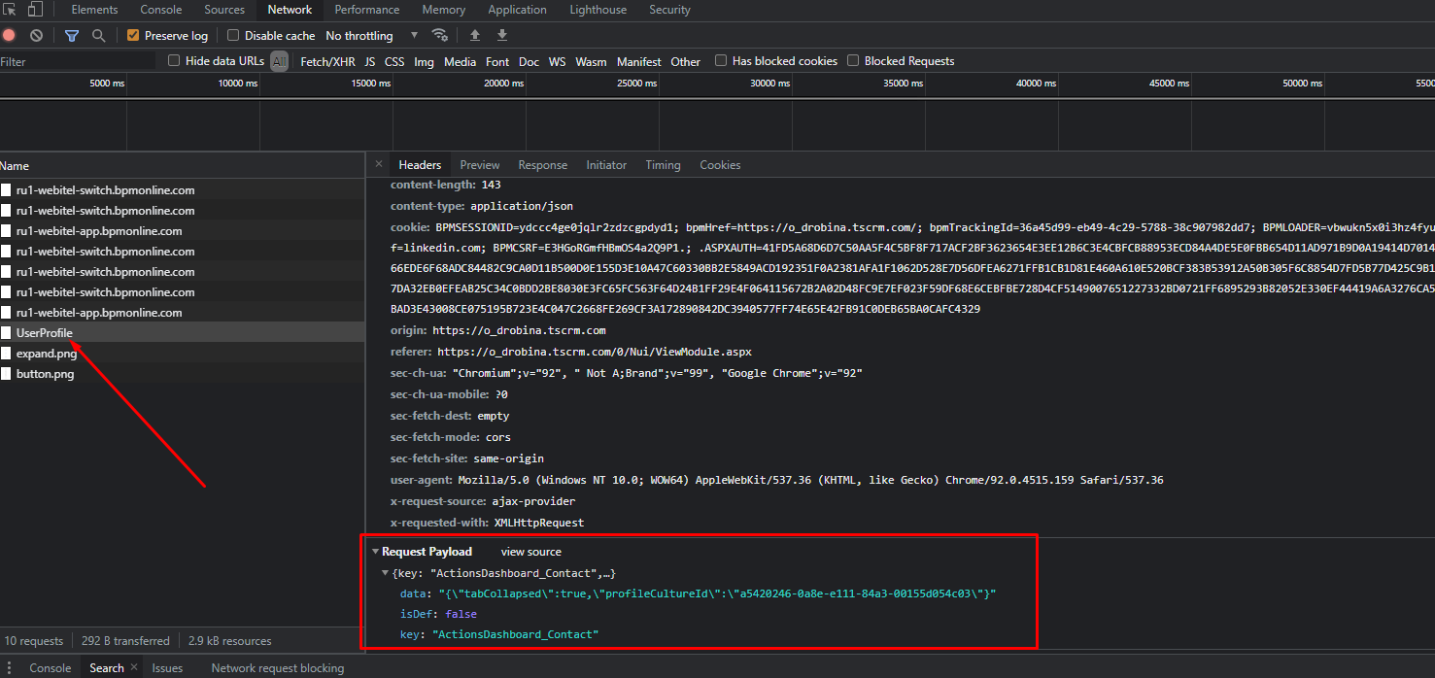The height and width of the screenshot is (678, 1435).
Task: Open network conditions wifi icon
Action: tap(440, 35)
